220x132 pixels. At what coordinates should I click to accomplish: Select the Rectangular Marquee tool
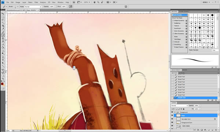tap(3, 17)
